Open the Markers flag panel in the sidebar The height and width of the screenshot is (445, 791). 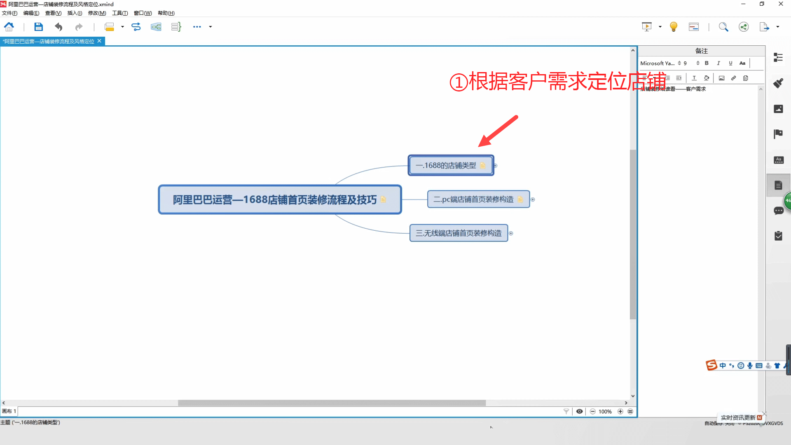pyautogui.click(x=778, y=134)
